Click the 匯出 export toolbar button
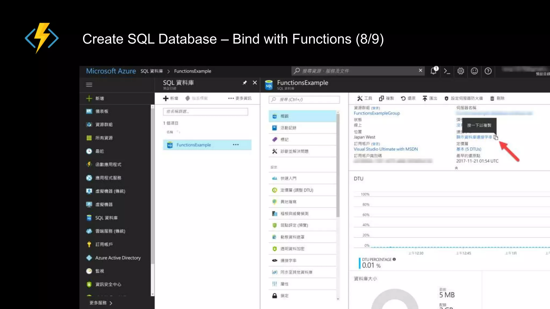This screenshot has height=309, width=550. tap(430, 98)
